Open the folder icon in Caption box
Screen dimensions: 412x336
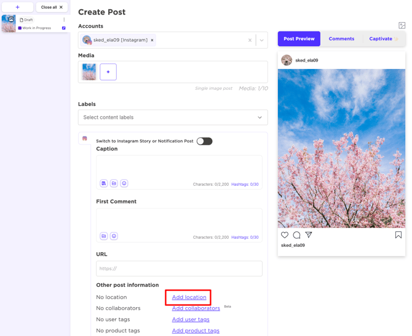tap(114, 183)
